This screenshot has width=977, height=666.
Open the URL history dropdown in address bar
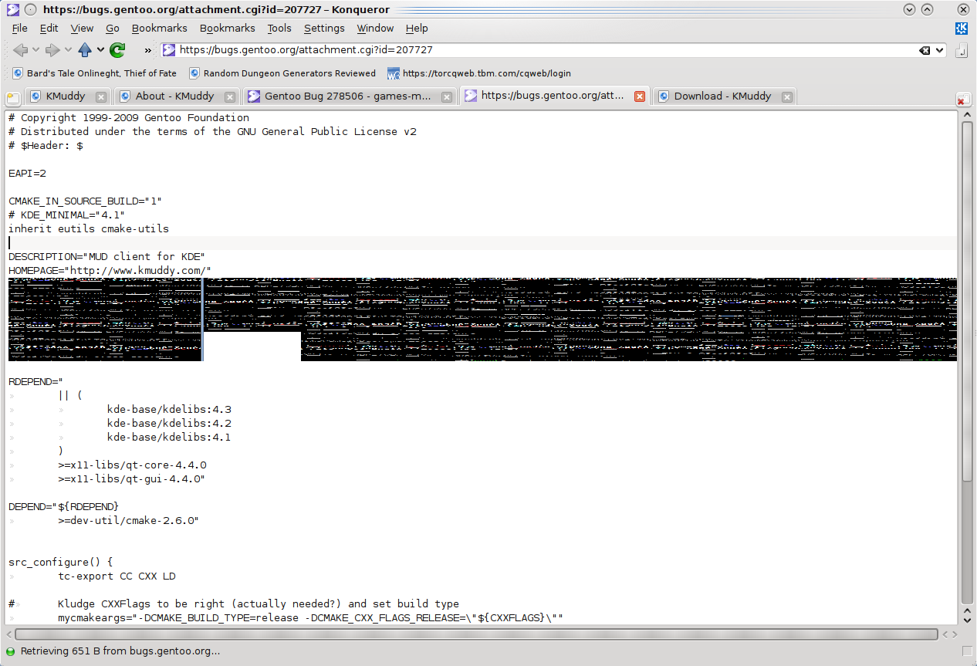pos(939,50)
